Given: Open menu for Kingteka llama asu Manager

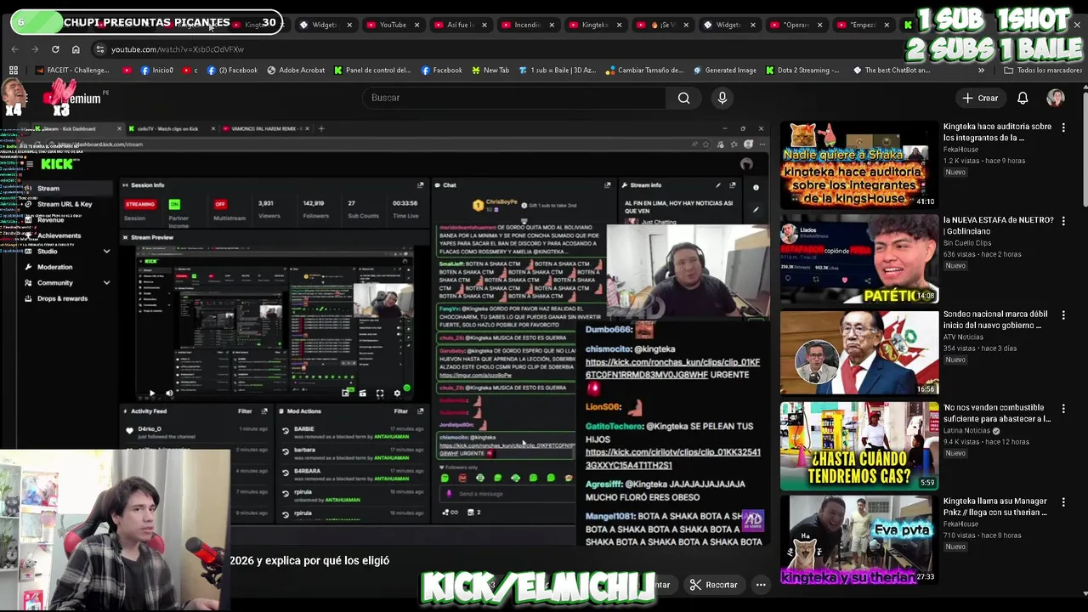Looking at the screenshot, I should pos(1063,501).
